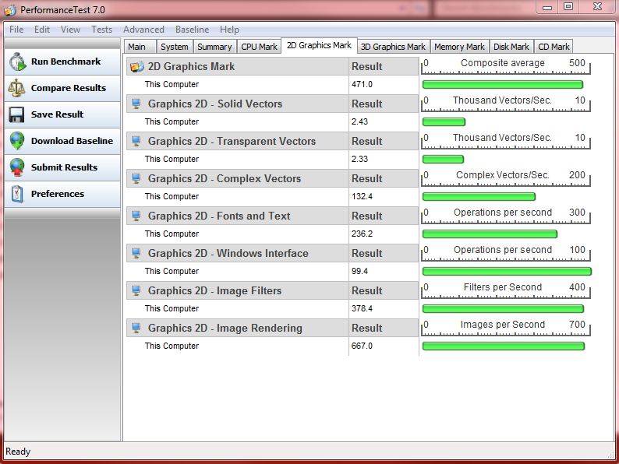Viewport: 619px width, 464px height.
Task: Click the Solid Vectors monitor icon
Action: click(x=136, y=104)
